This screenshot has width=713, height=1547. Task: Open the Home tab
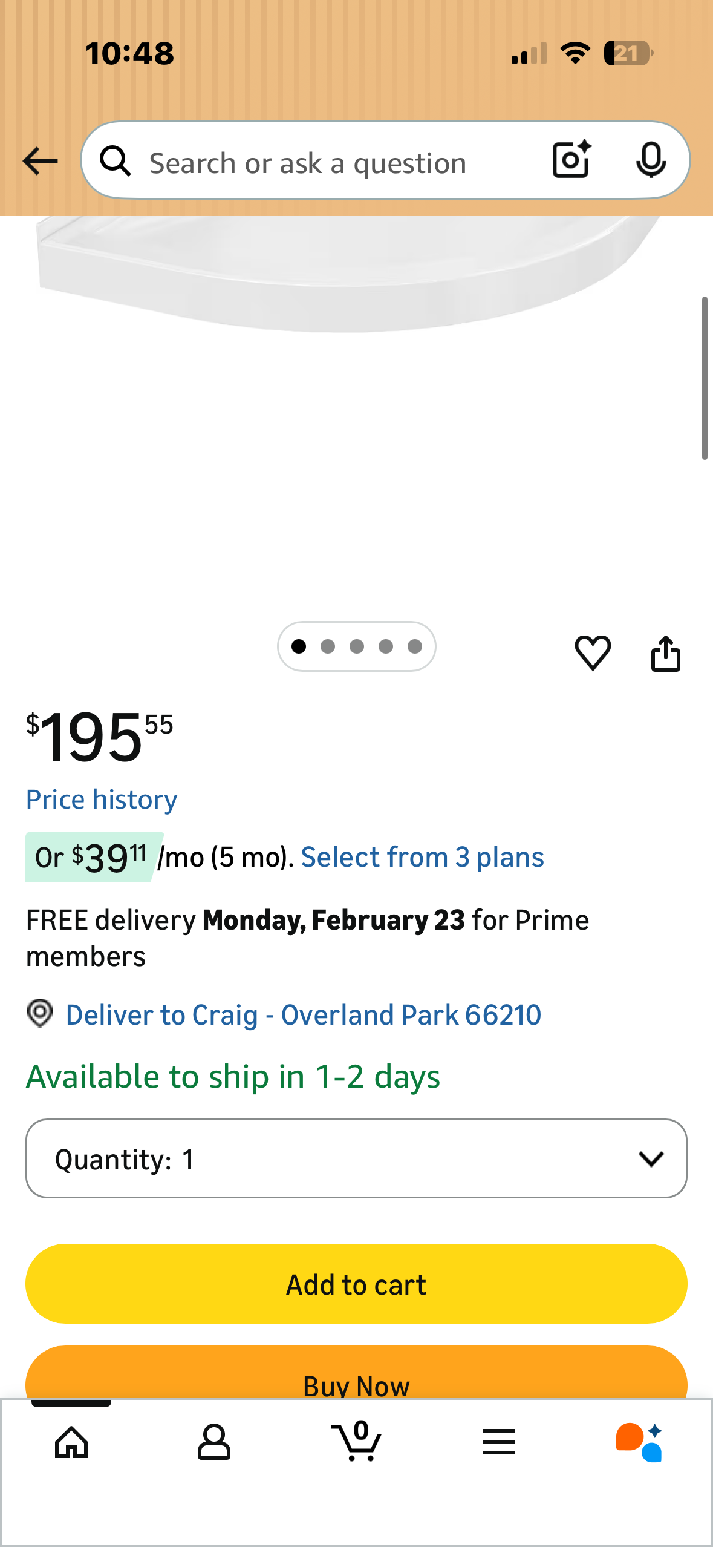[71, 1442]
